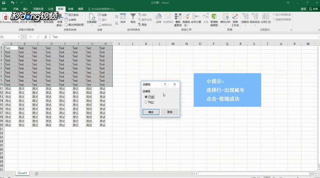The image size is (320, 178).
Task: Click the Group (创建组) icon
Action: pos(245,17)
